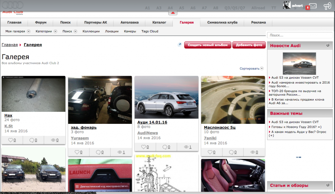
Task: Click Добавить фото button
Action: (x=249, y=45)
